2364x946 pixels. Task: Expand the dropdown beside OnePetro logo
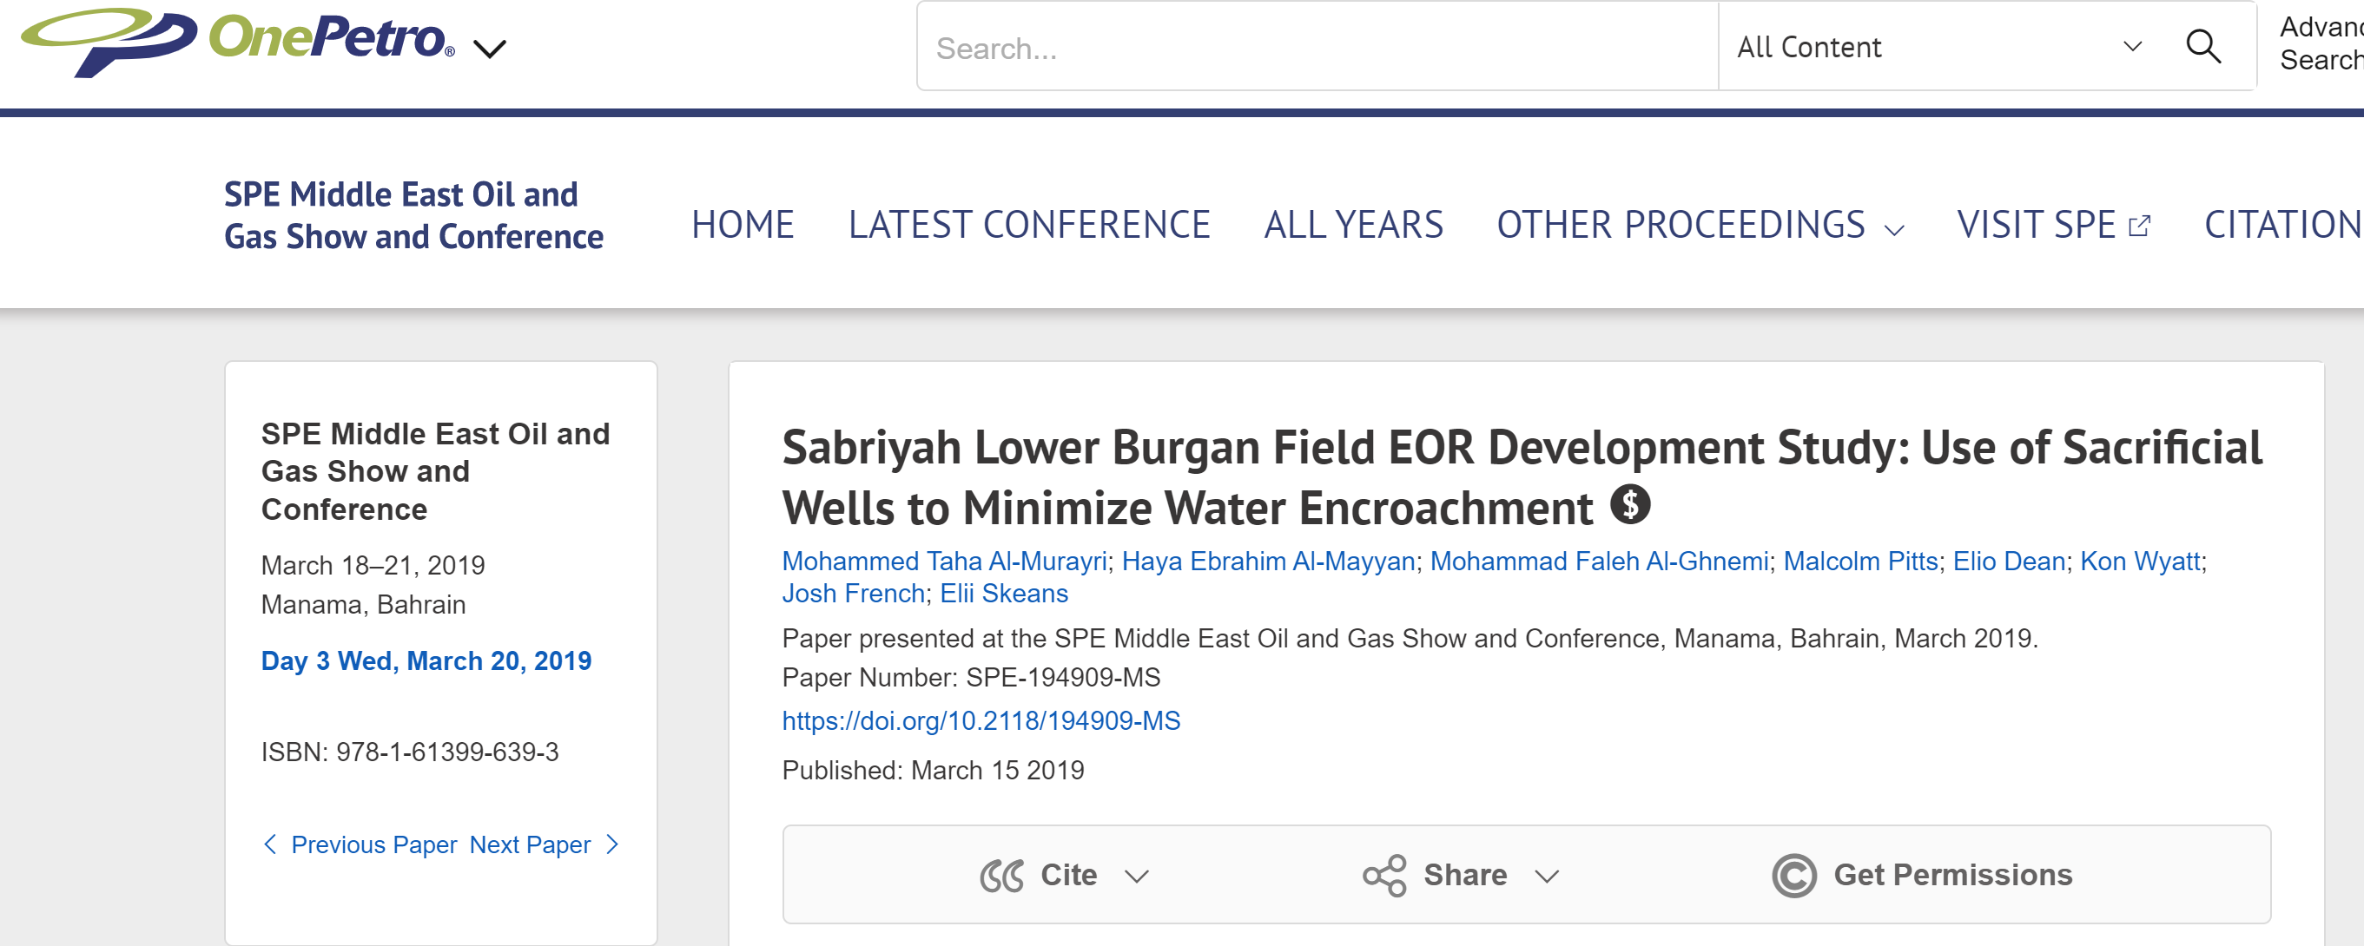490,49
